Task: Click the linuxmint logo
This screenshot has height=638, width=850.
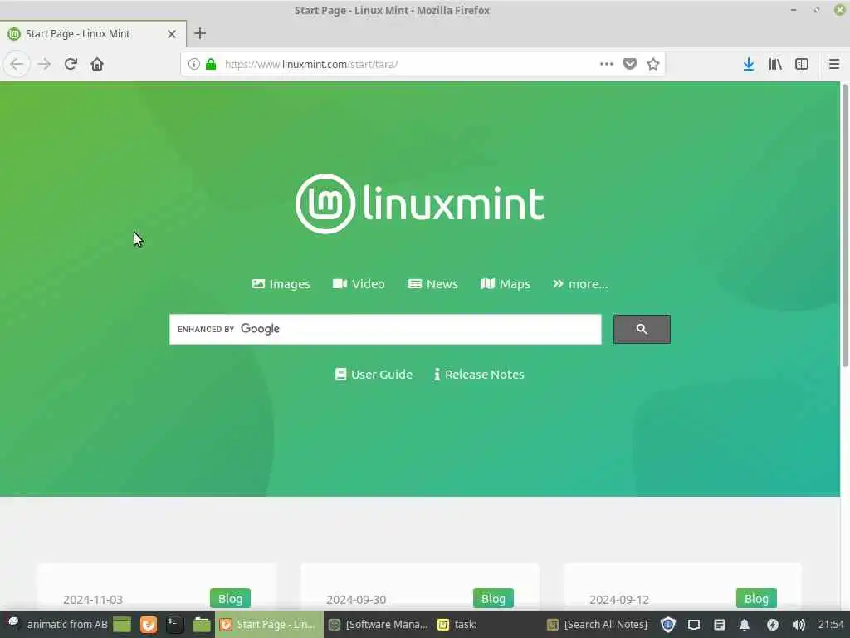Action: (419, 204)
